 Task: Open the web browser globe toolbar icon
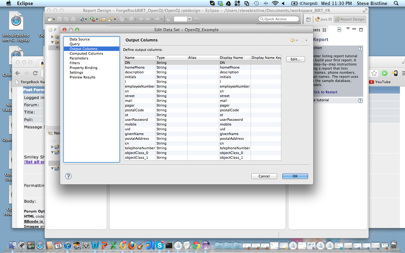point(82,19)
